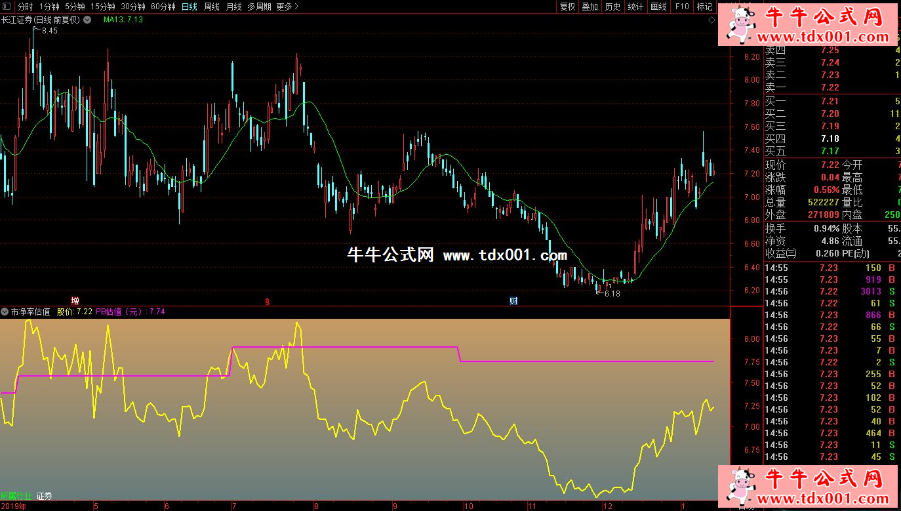Select the 60分钟 period tab
This screenshot has height=511, width=901.
(163, 7)
